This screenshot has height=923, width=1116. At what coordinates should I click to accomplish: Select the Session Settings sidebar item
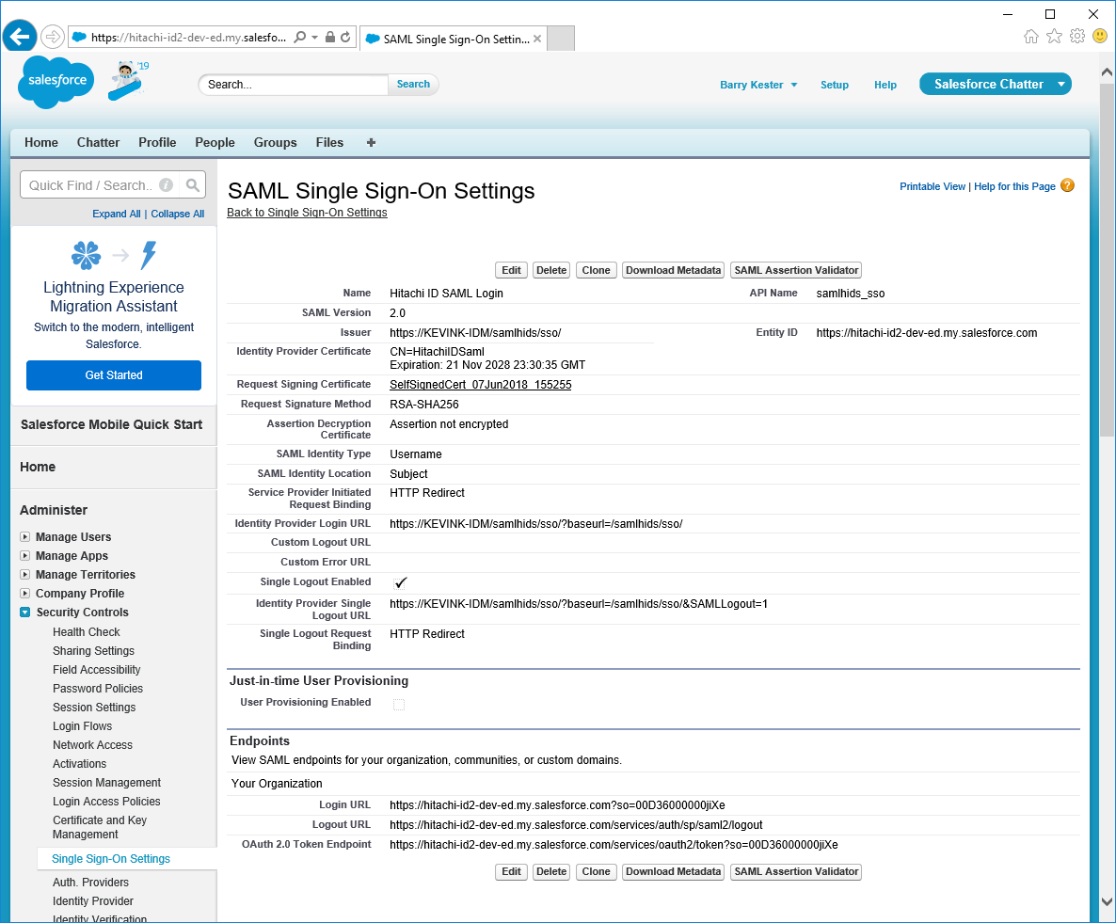[94, 708]
